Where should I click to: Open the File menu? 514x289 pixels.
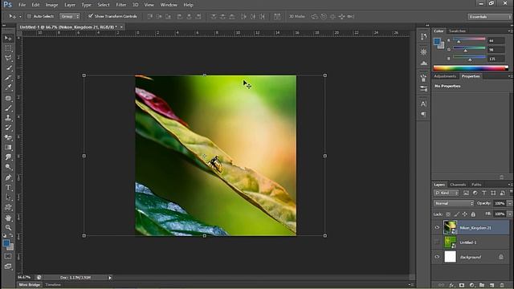(22, 5)
